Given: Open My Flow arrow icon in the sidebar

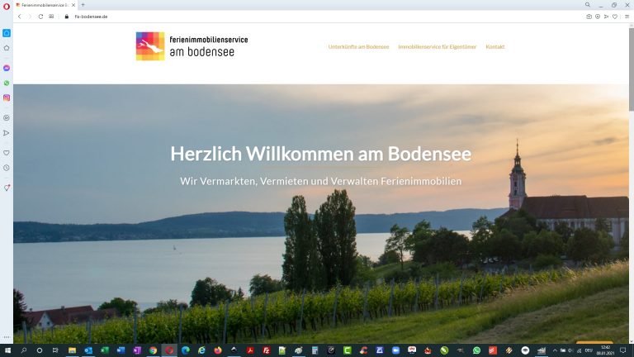Looking at the screenshot, I should click(x=7, y=133).
